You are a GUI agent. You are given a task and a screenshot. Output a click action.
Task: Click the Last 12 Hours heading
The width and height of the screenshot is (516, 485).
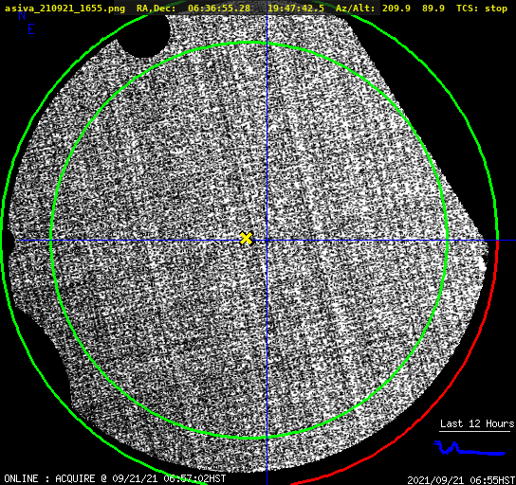(477, 423)
